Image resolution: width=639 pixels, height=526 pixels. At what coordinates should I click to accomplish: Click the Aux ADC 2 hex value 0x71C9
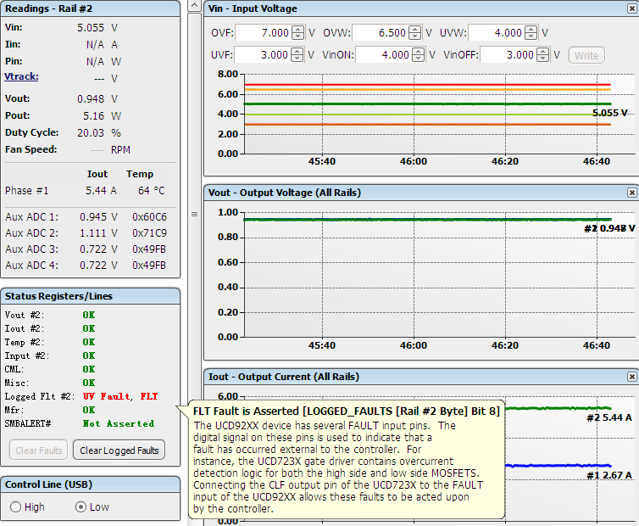tap(149, 233)
